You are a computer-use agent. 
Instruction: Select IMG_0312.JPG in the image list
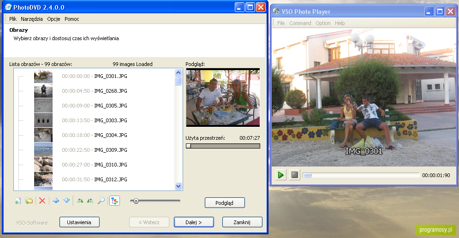click(x=111, y=179)
